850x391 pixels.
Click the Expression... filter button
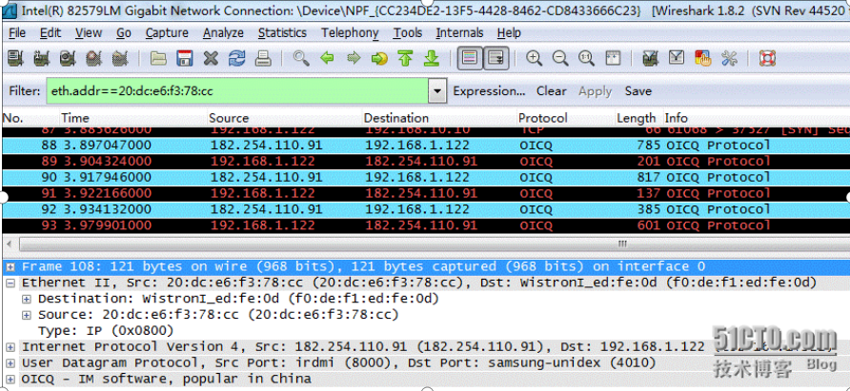coord(489,91)
